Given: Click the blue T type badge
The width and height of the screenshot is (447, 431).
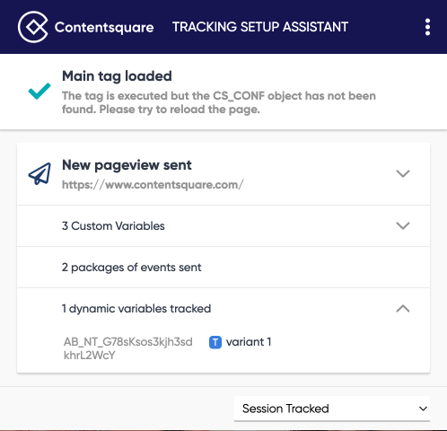Looking at the screenshot, I should click(x=215, y=342).
